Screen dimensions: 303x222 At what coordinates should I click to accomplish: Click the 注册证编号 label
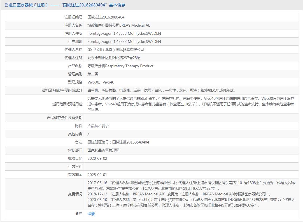point(73,17)
